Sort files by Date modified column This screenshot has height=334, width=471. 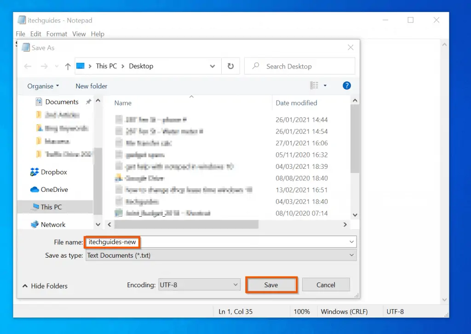click(x=297, y=103)
